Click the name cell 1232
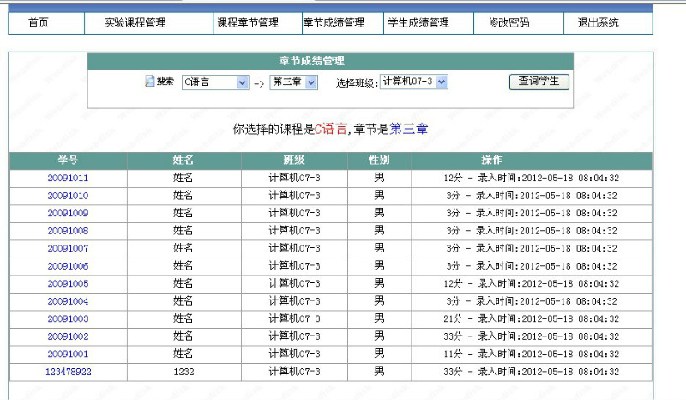This screenshot has width=686, height=400. click(184, 372)
